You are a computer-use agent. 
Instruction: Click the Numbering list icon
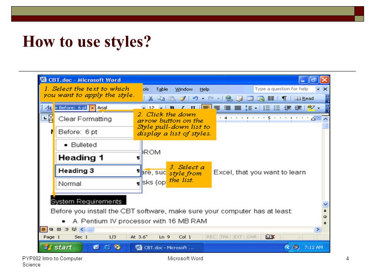tap(266, 108)
